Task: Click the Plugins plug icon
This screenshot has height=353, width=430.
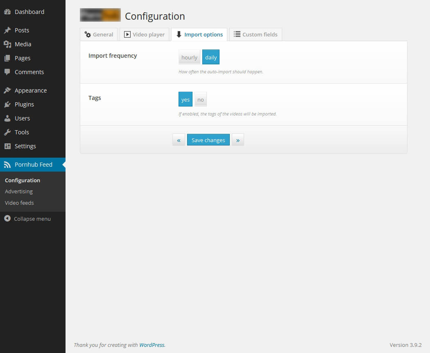Action: coord(7,104)
